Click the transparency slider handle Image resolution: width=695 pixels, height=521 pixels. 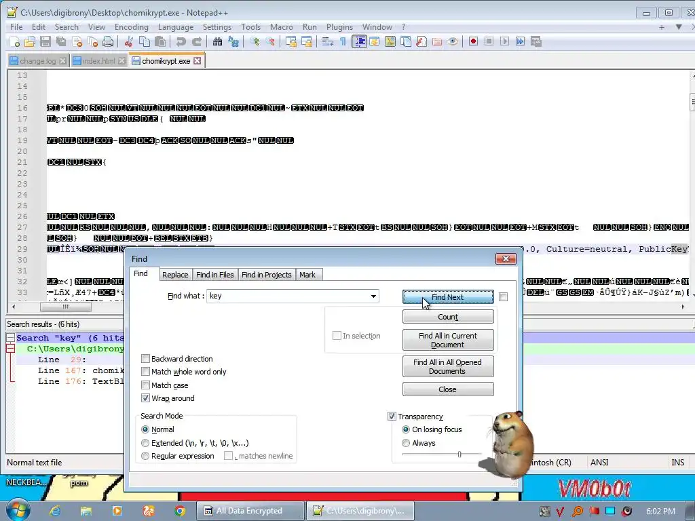[x=459, y=454]
